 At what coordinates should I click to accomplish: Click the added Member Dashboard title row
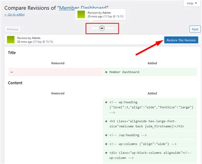[150, 72]
